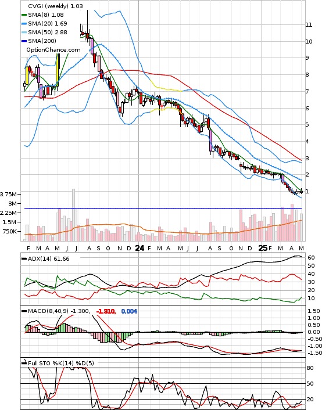Screen dimensions: 329x410
Task: Click the 3.75M volume axis label
Action: click(8, 195)
